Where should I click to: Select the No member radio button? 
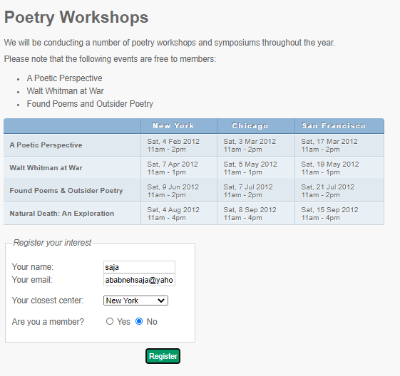click(139, 321)
